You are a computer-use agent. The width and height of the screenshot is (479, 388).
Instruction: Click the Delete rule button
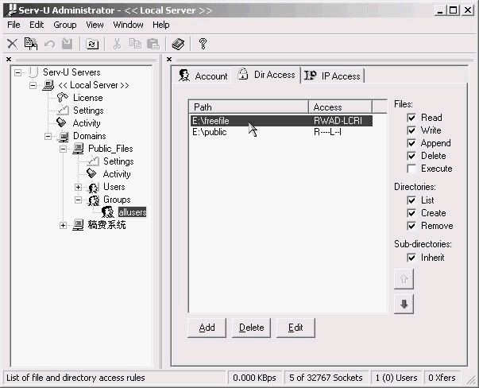point(251,328)
